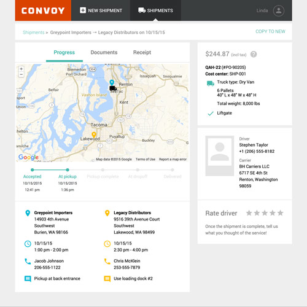Click 'Pickup at back entrance' note
The height and width of the screenshot is (307, 307).
[x=57, y=279]
